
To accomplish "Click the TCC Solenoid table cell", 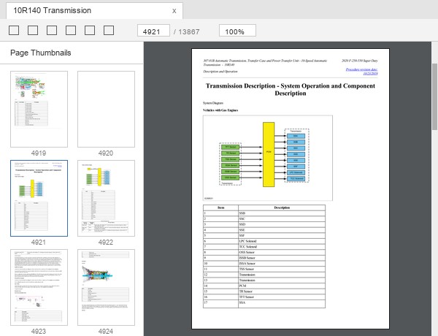I will tap(282, 247).
